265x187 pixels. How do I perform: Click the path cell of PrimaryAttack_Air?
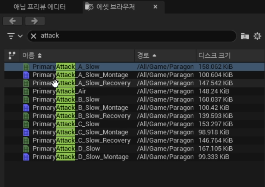[x=165, y=91]
